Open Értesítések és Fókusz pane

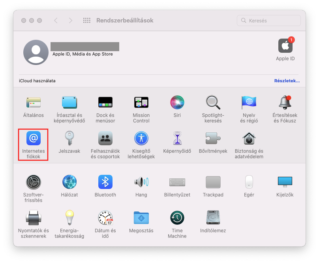285,103
